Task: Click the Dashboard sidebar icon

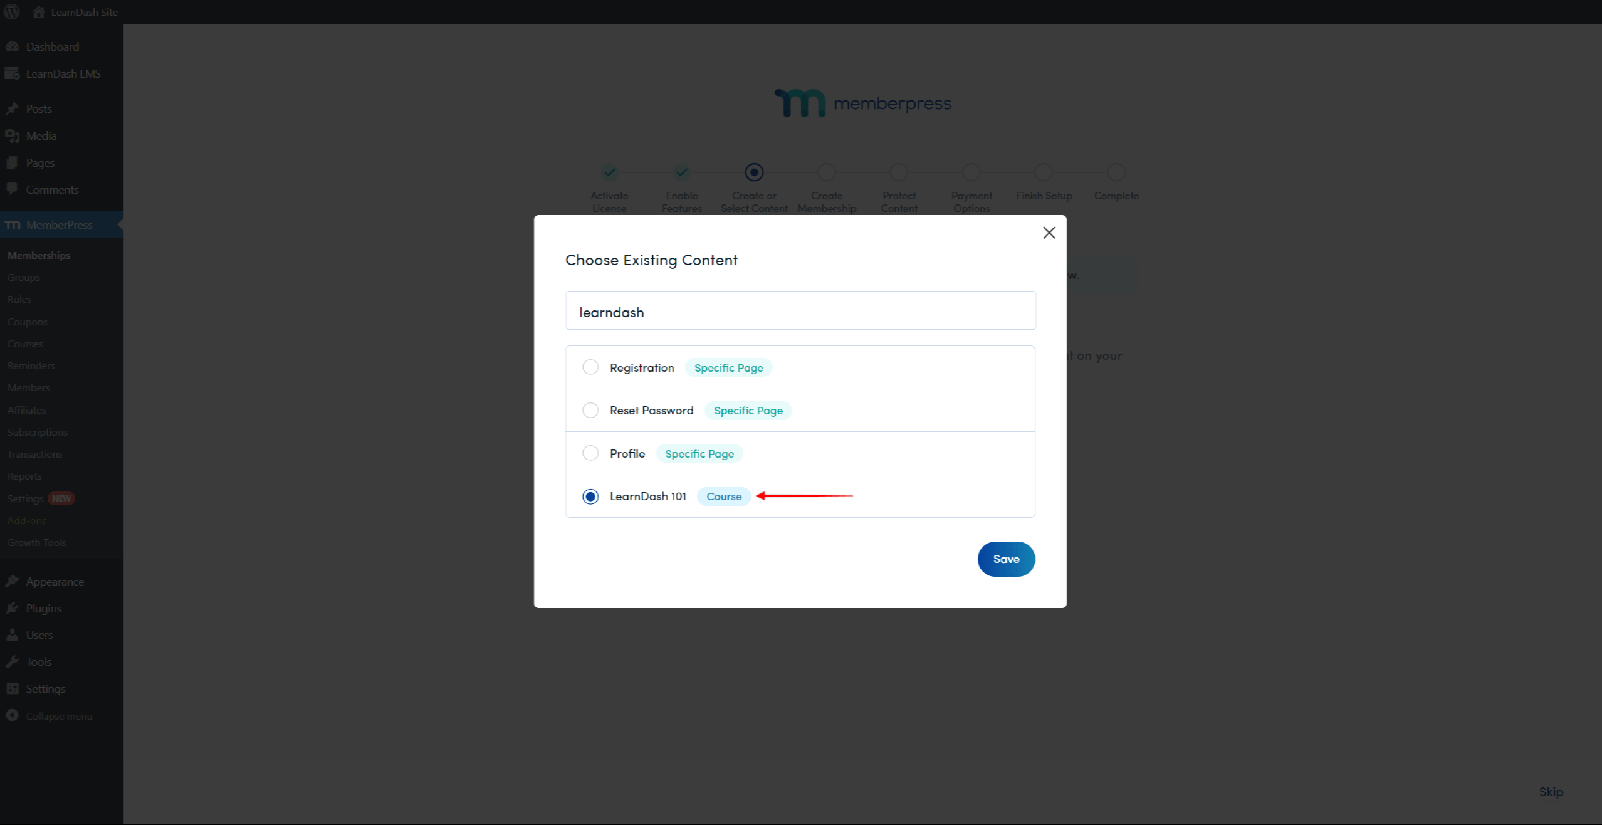Action: (x=13, y=46)
